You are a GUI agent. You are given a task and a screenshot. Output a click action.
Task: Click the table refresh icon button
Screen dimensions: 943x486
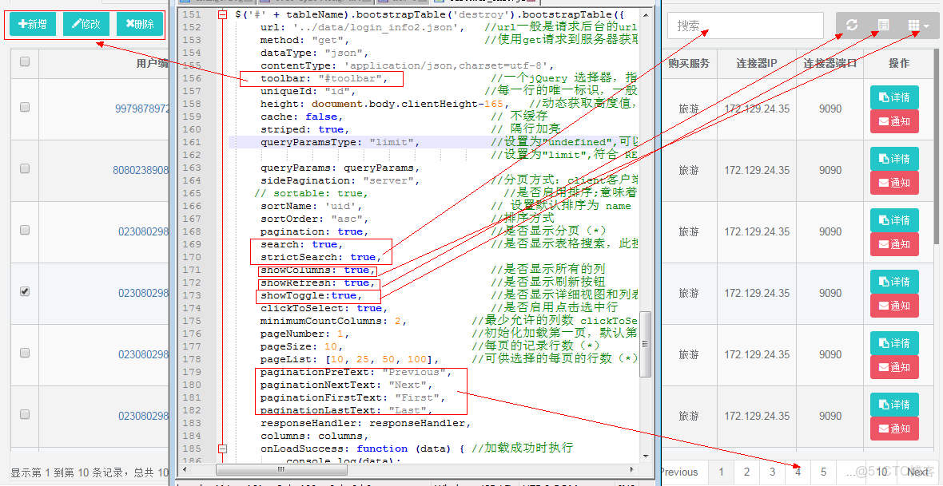pos(852,26)
